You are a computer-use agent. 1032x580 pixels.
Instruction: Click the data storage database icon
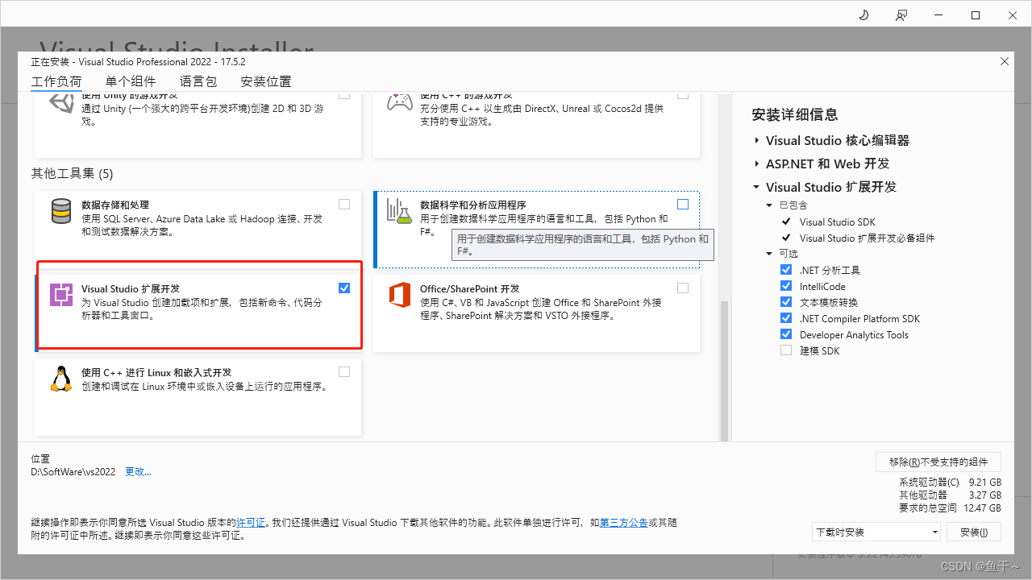point(61,211)
